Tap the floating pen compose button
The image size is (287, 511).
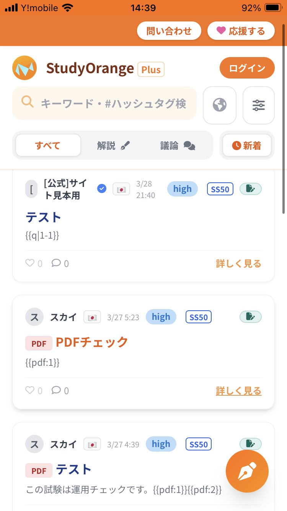[x=247, y=471]
